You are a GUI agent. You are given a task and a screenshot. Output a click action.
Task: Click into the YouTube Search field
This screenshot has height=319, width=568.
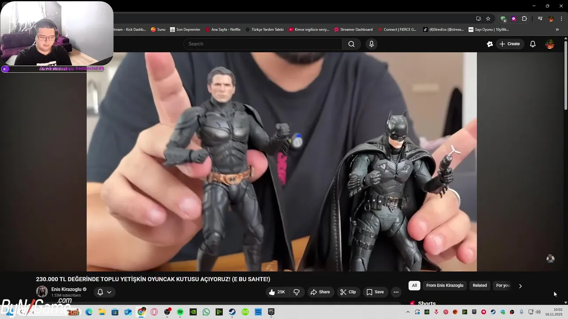(263, 44)
